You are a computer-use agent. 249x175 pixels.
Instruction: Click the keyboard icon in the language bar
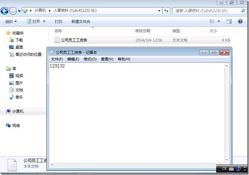[x=231, y=169]
